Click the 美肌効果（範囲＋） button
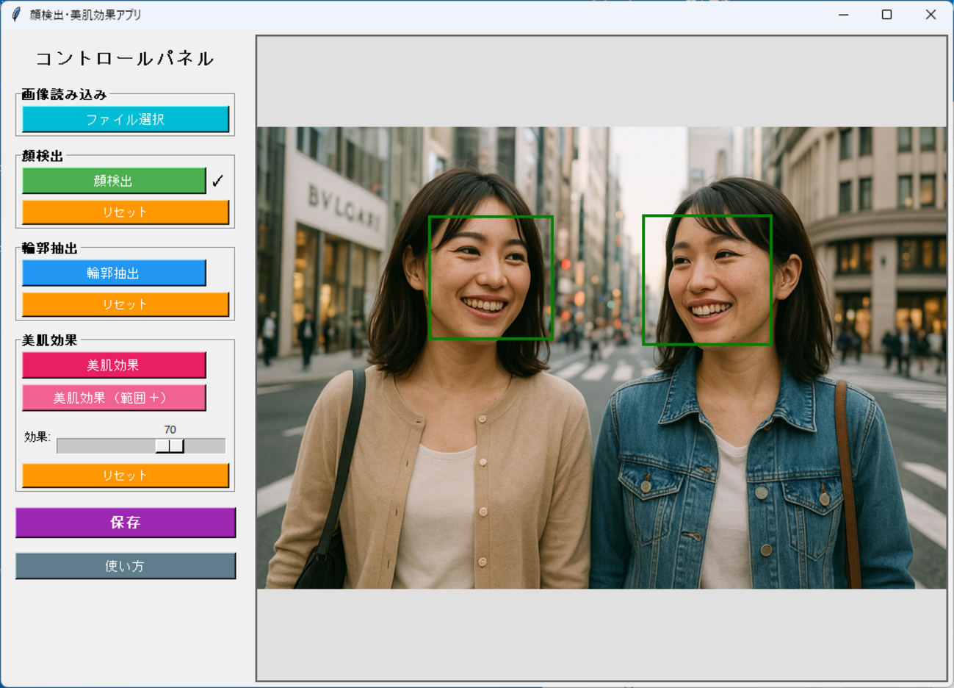Image resolution: width=954 pixels, height=688 pixels. coord(114,398)
